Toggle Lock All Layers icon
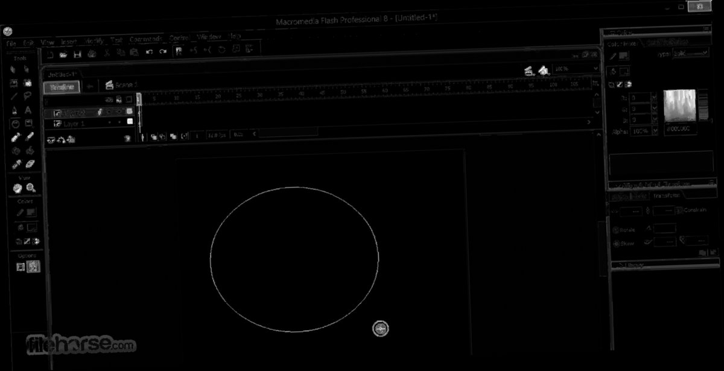This screenshot has width=724, height=371. [x=119, y=100]
